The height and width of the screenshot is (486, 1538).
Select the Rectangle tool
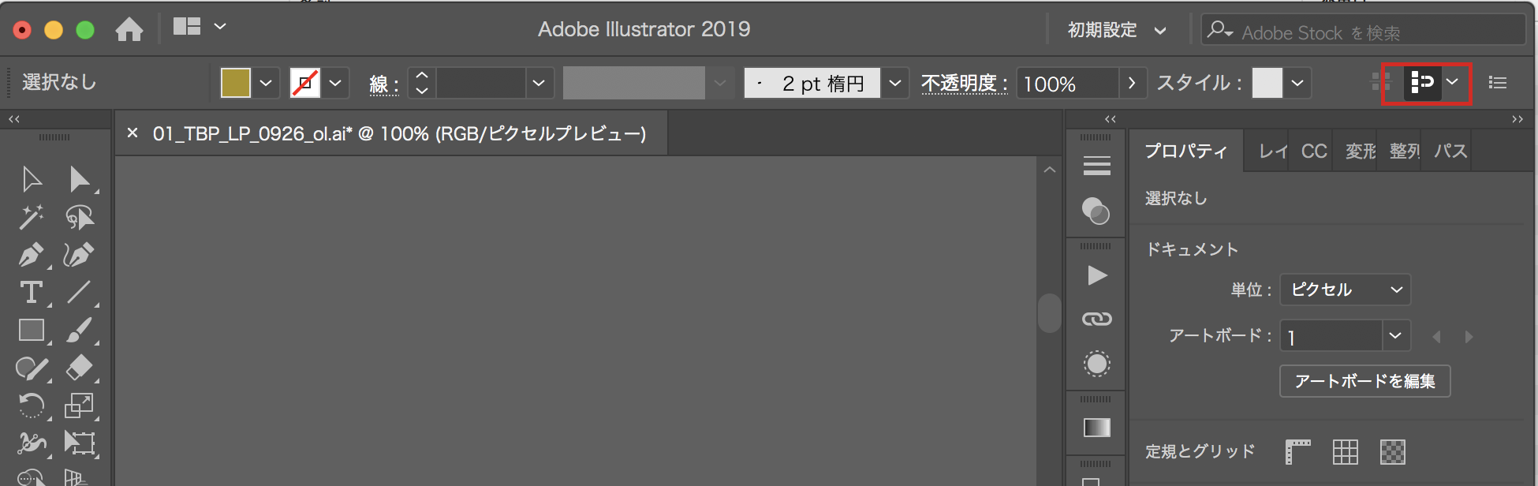[x=32, y=330]
